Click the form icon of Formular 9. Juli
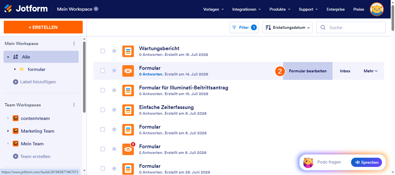This screenshot has height=175, width=395. pos(128,130)
